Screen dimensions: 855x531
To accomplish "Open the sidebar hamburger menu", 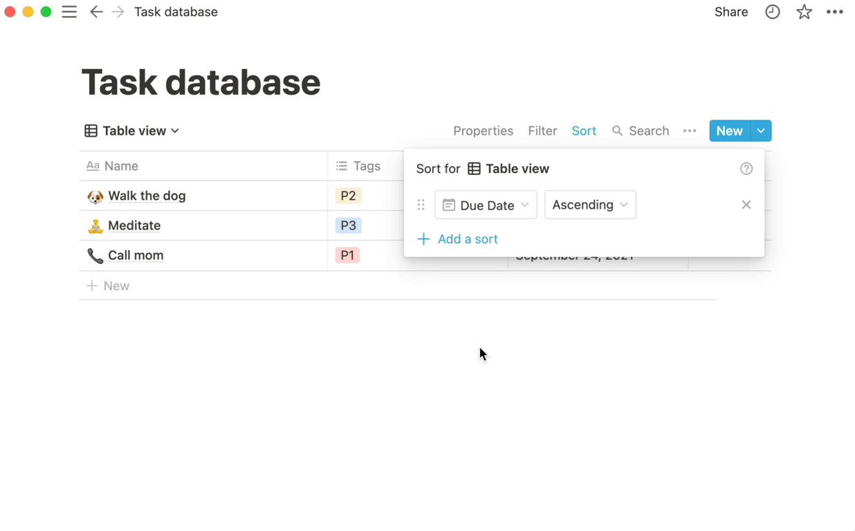I will pyautogui.click(x=69, y=12).
